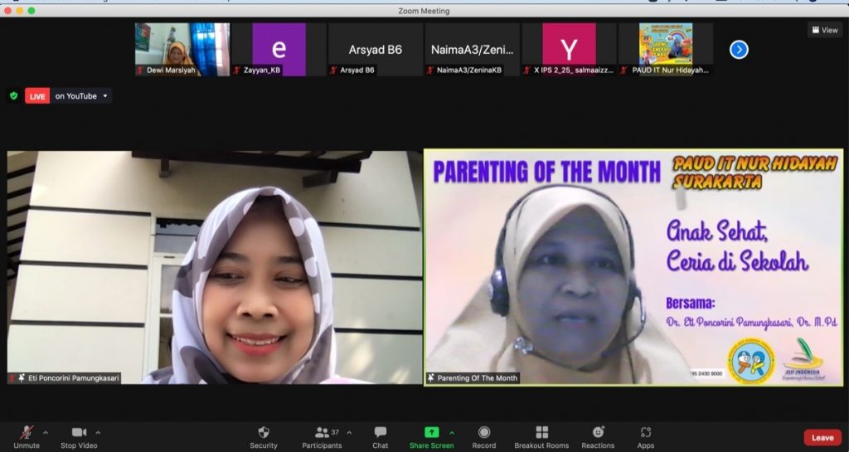
Task: Click the muted mic icon on Zayyan_KB
Action: (236, 70)
